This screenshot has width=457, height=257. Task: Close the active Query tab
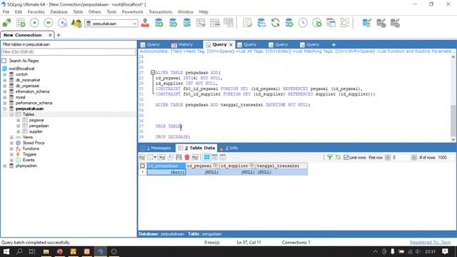click(231, 44)
